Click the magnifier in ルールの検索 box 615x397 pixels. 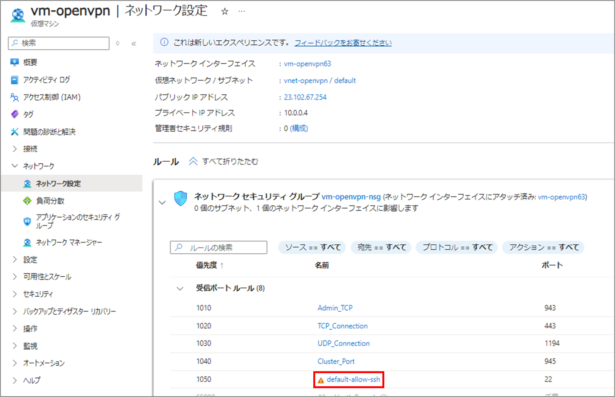pos(179,248)
